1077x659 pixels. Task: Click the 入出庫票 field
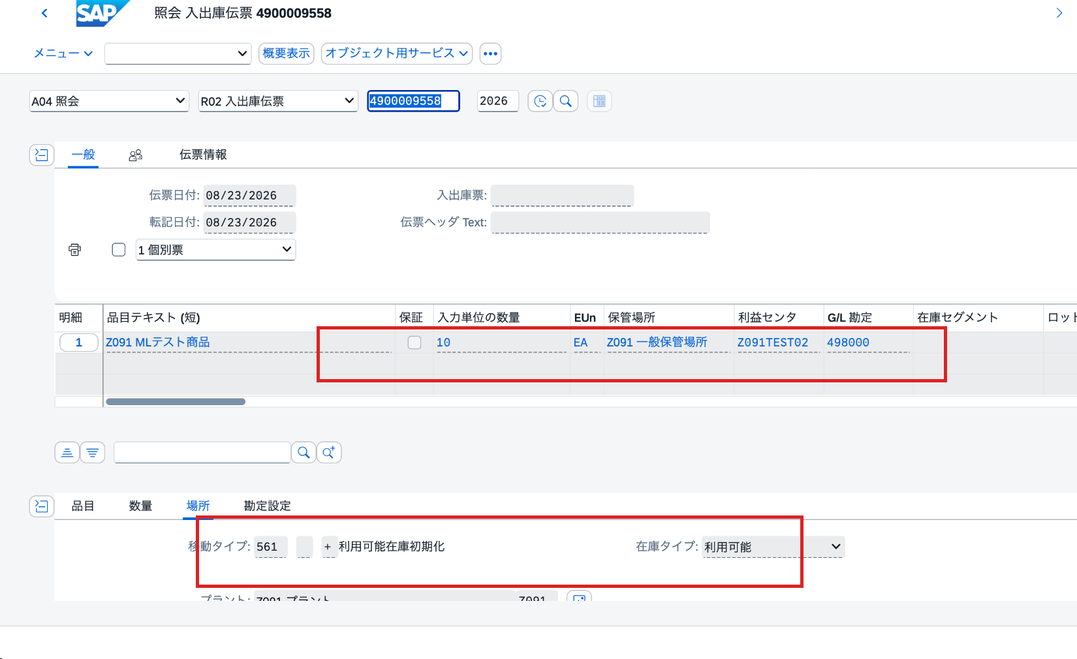(562, 196)
